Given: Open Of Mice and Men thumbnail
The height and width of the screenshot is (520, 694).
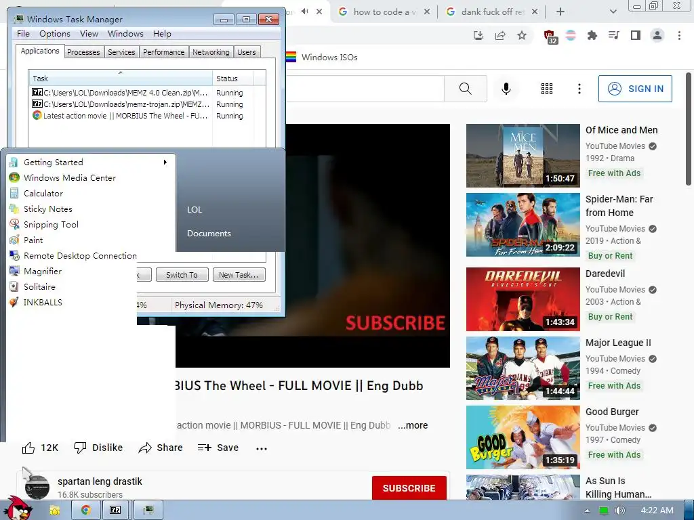Looking at the screenshot, I should point(523,156).
